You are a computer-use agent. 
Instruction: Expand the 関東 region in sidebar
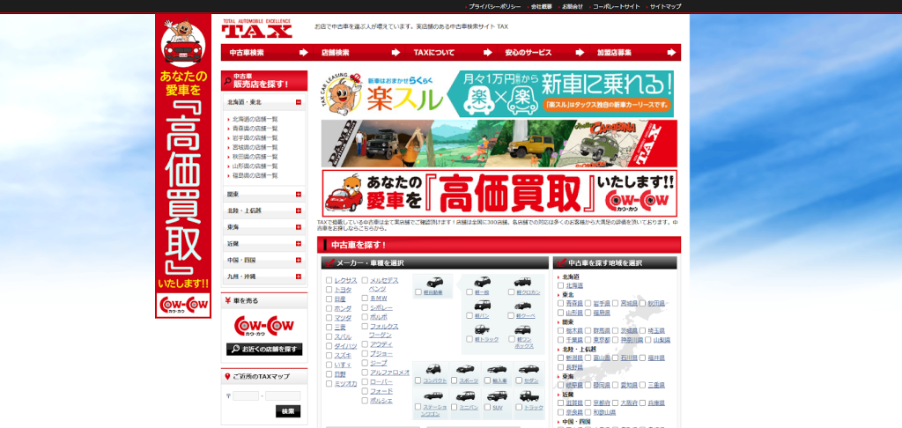(x=299, y=194)
